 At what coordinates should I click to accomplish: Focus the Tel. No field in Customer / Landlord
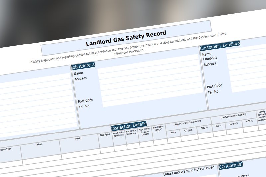(249, 88)
